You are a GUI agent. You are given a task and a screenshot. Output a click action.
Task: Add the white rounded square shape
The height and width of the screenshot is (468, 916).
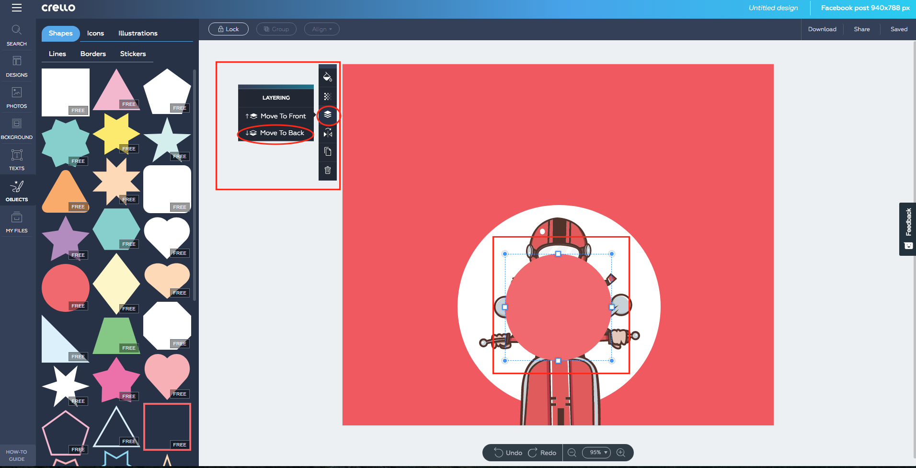(x=167, y=189)
